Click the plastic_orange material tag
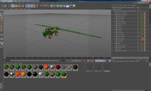This screenshot has height=91, width=151. point(143,38)
